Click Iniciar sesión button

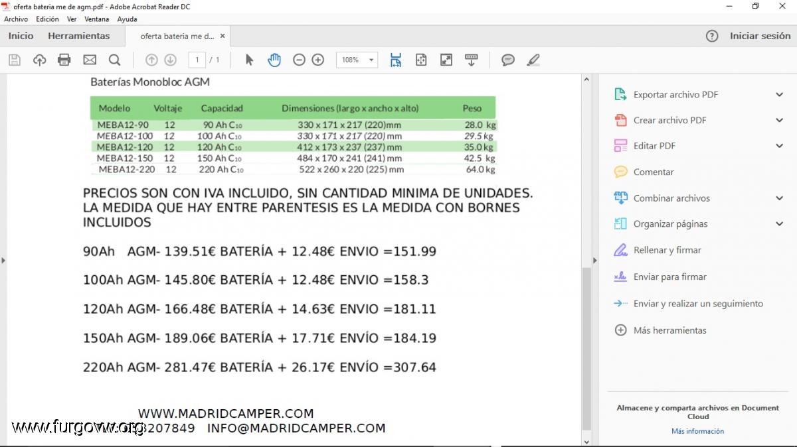coord(760,36)
